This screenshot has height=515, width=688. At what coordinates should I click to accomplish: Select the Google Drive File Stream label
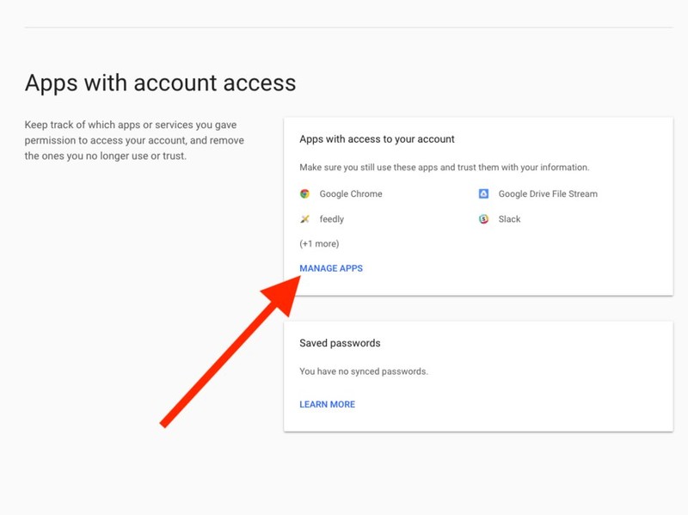[x=548, y=194]
